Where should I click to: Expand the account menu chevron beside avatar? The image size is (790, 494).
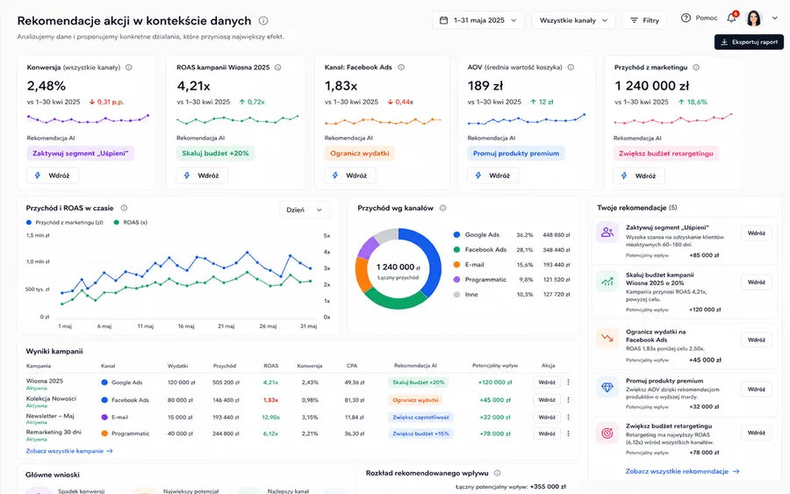click(775, 18)
